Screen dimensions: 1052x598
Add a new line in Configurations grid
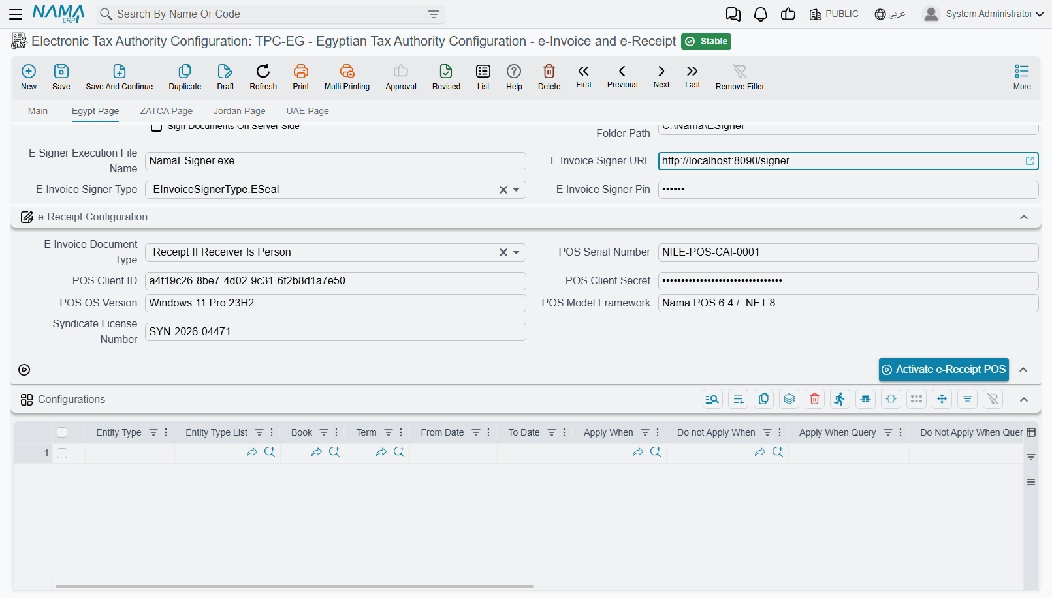point(738,399)
